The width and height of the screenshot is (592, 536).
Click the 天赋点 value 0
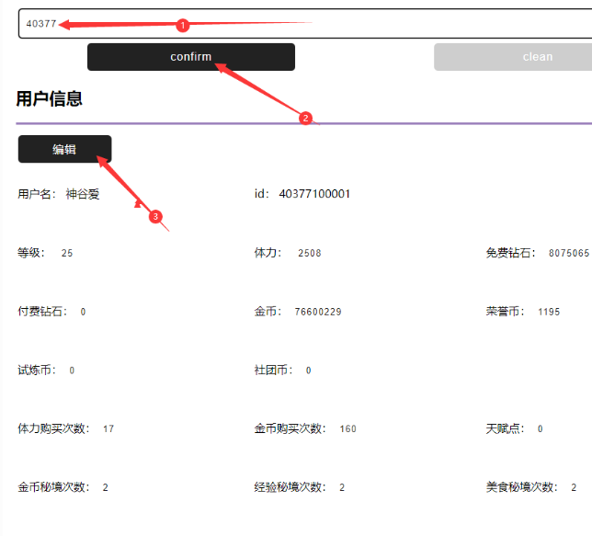pyautogui.click(x=541, y=429)
